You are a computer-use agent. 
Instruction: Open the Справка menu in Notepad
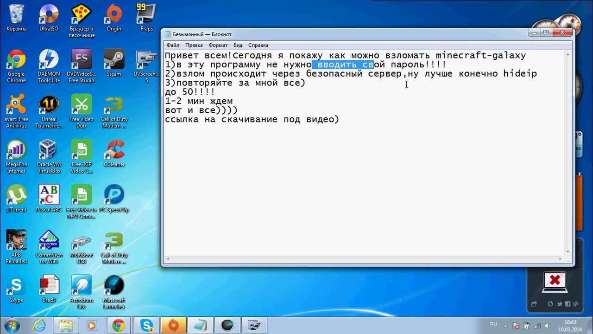point(259,45)
